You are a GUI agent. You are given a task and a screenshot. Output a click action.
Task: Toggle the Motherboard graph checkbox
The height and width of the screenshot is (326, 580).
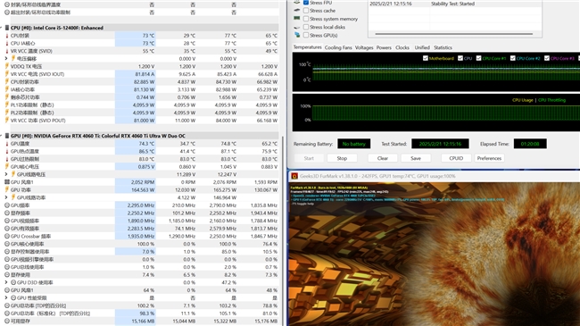(x=426, y=58)
